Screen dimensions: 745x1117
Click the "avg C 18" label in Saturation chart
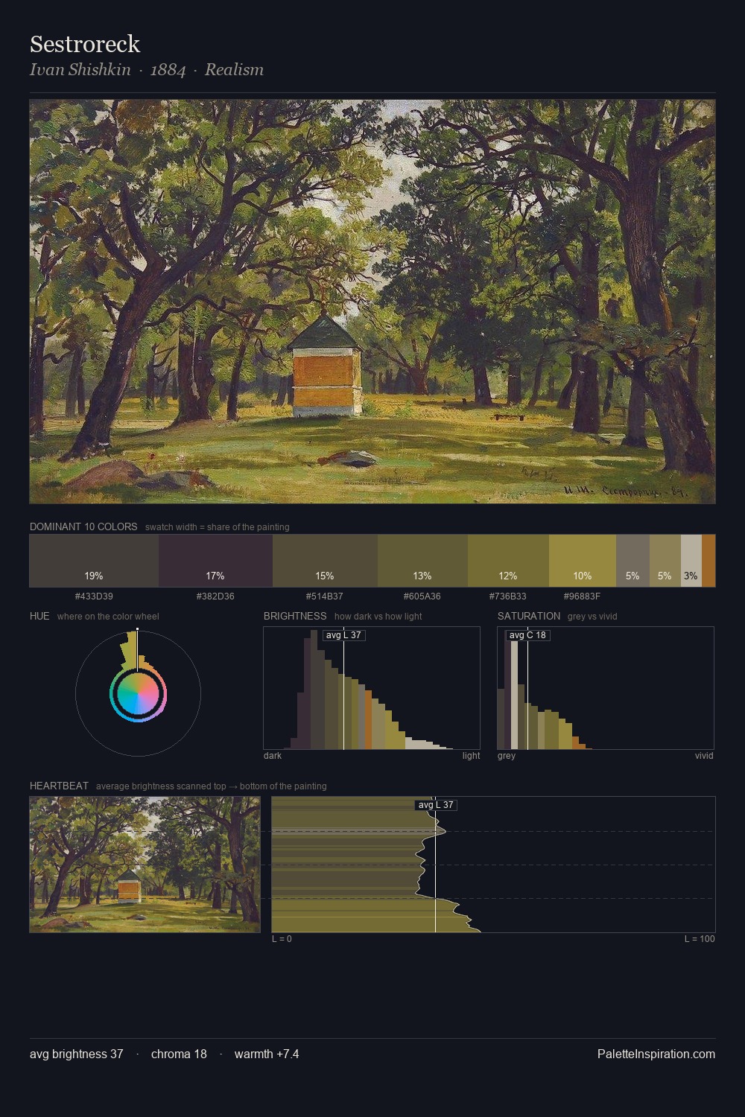[527, 635]
